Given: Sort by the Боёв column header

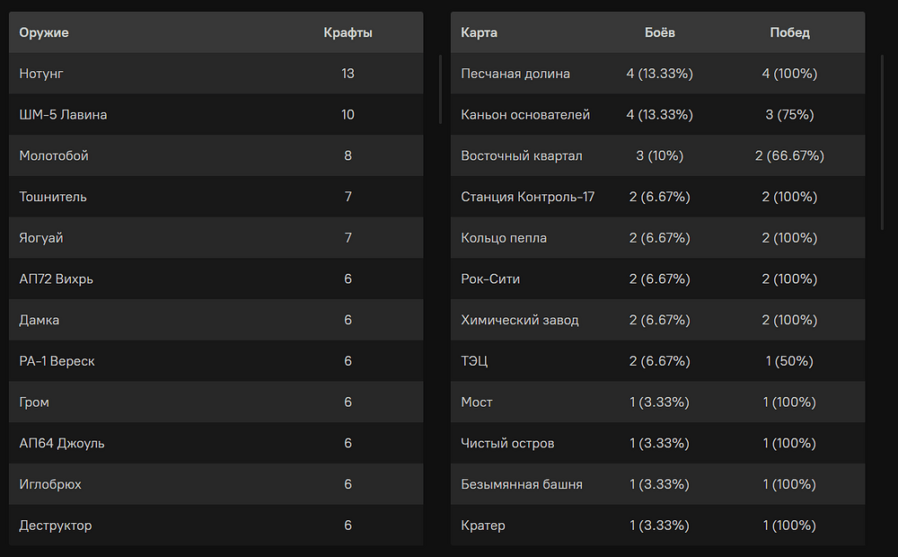Looking at the screenshot, I should [x=660, y=32].
